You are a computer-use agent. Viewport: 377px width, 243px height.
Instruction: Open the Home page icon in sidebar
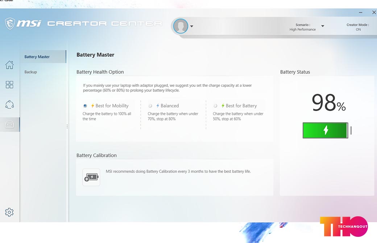[9, 65]
